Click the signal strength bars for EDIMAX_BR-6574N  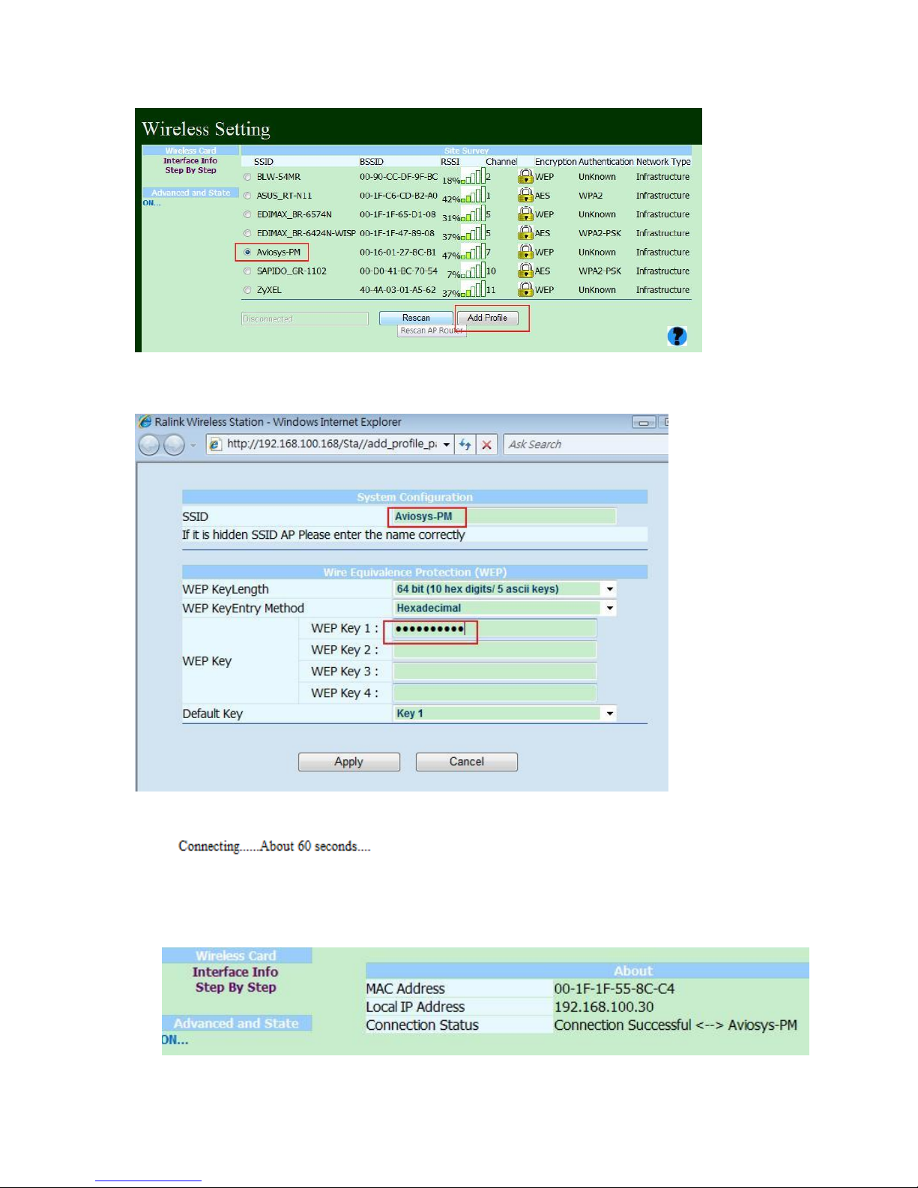pyautogui.click(x=473, y=214)
